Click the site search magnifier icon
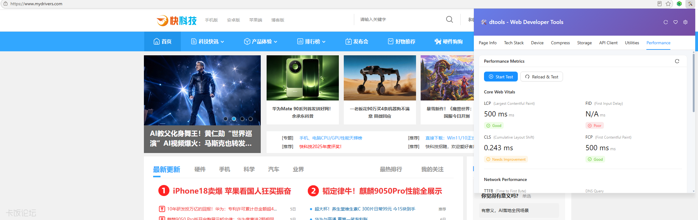 tap(450, 19)
